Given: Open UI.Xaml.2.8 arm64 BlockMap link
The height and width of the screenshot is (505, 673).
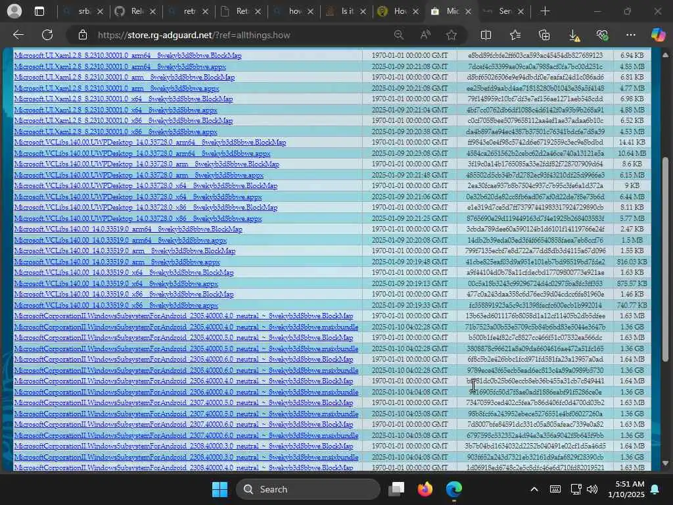Looking at the screenshot, I should coord(128,55).
